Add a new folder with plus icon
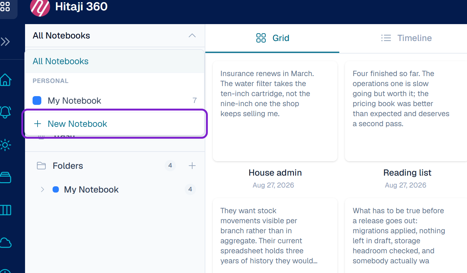Image resolution: width=467 pixels, height=273 pixels. [x=192, y=166]
